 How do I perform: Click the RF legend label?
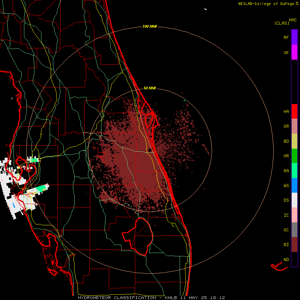tap(286, 37)
